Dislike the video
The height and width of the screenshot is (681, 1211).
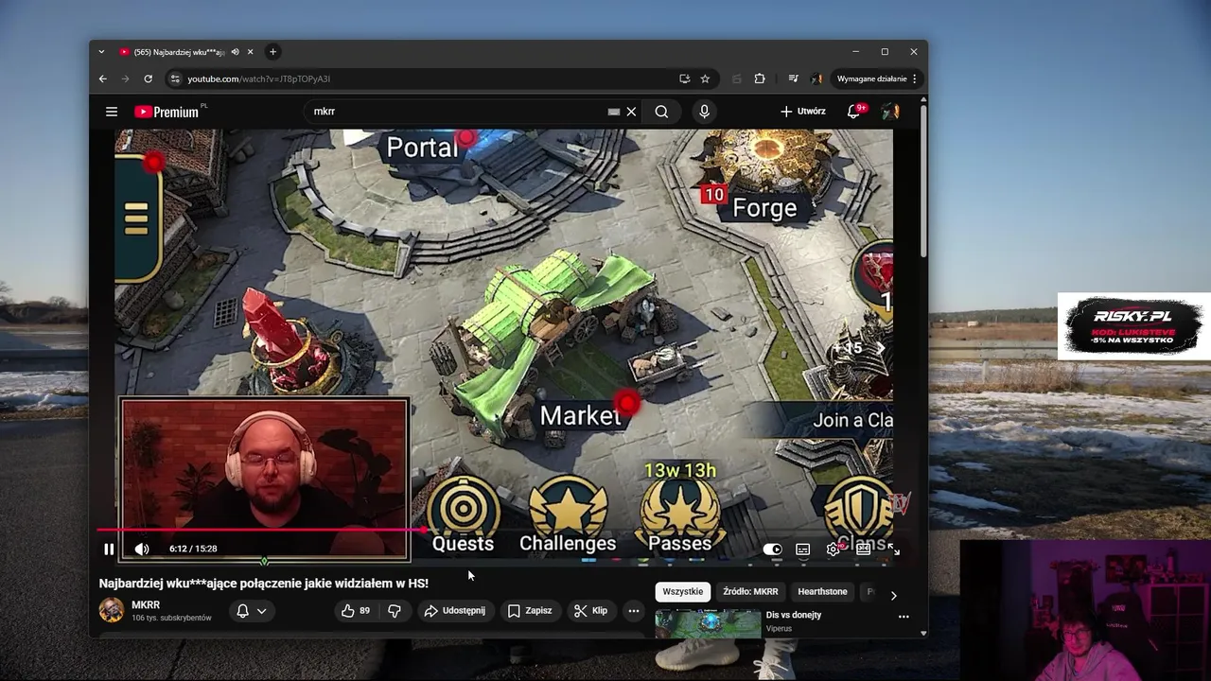[x=395, y=611]
